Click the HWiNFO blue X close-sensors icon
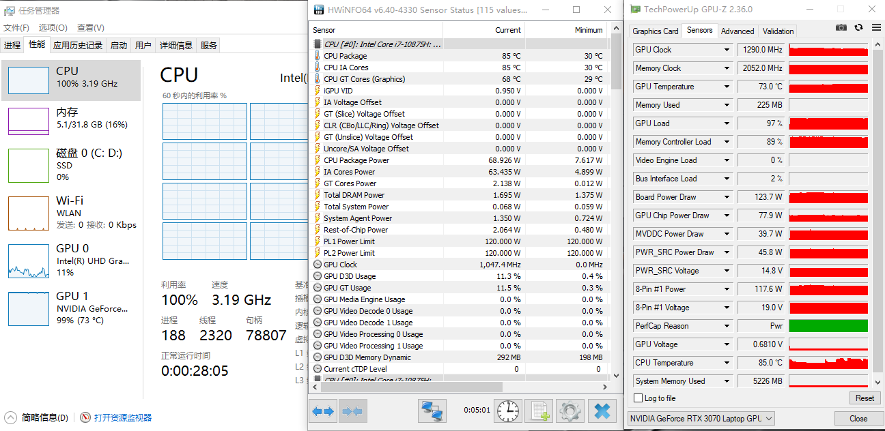This screenshot has height=431, width=885. [602, 411]
